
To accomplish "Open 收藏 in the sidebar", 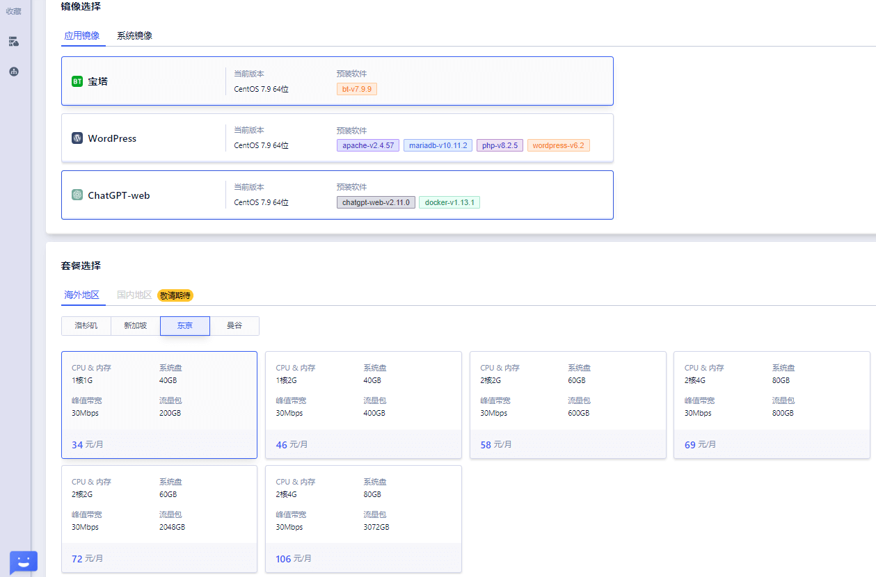I will [x=14, y=11].
